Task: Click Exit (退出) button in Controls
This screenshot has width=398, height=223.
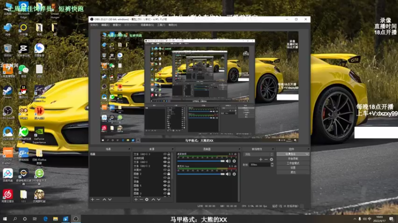Action: click(x=293, y=172)
